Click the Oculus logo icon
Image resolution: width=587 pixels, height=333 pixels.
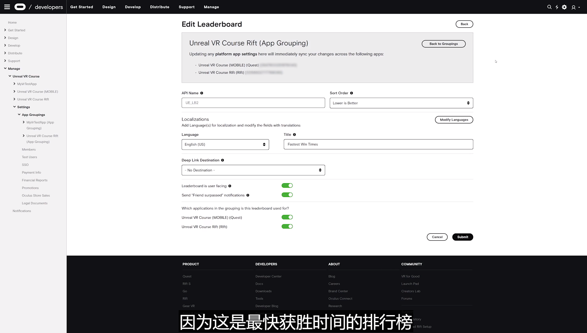tap(20, 7)
